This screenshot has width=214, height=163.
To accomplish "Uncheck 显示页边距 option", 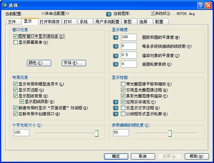I will [x=15, y=90].
